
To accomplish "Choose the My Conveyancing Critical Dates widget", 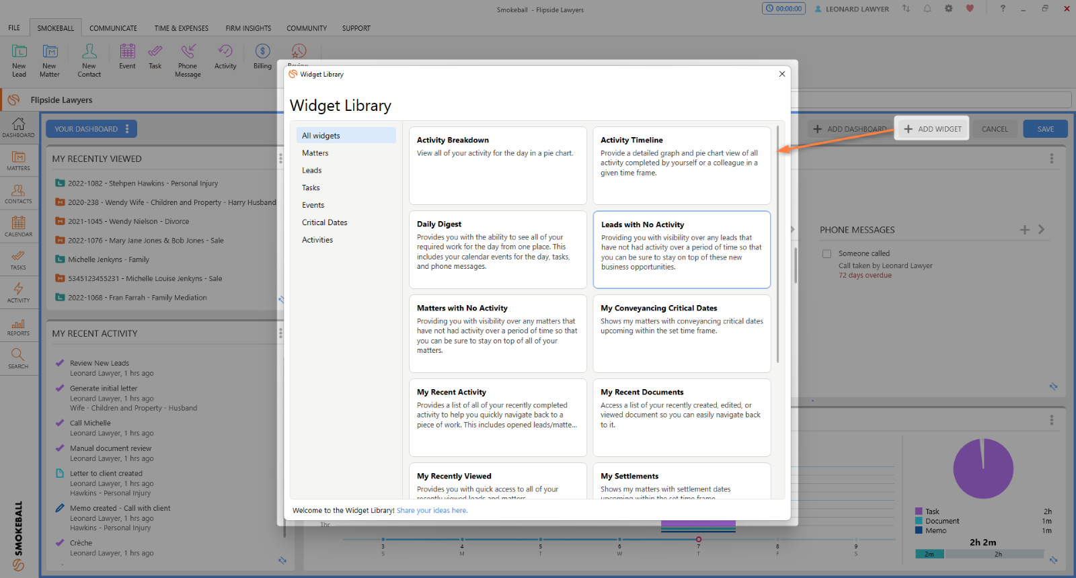I will click(x=682, y=333).
